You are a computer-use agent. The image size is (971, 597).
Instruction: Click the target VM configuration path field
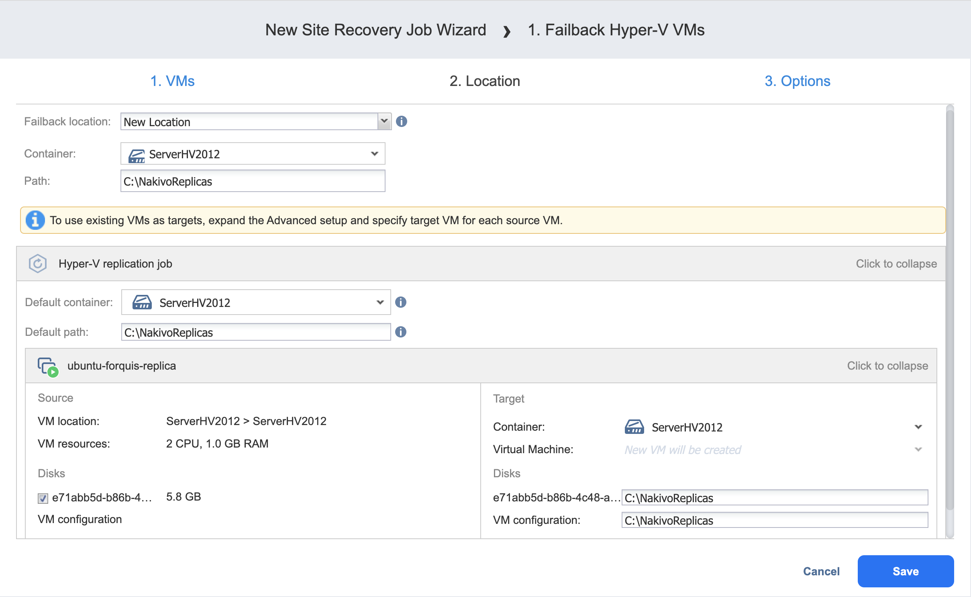pos(775,520)
